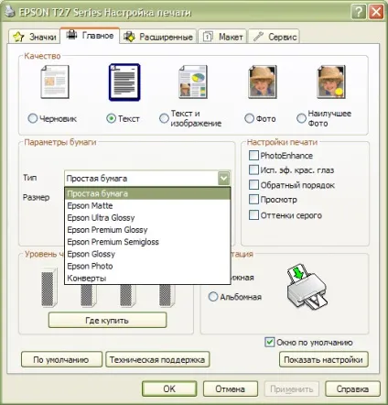Open Техническая поддержка
The height and width of the screenshot is (405, 388).
point(157,359)
